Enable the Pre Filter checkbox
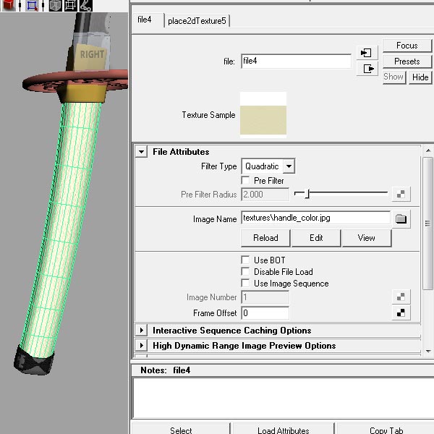 click(x=245, y=180)
